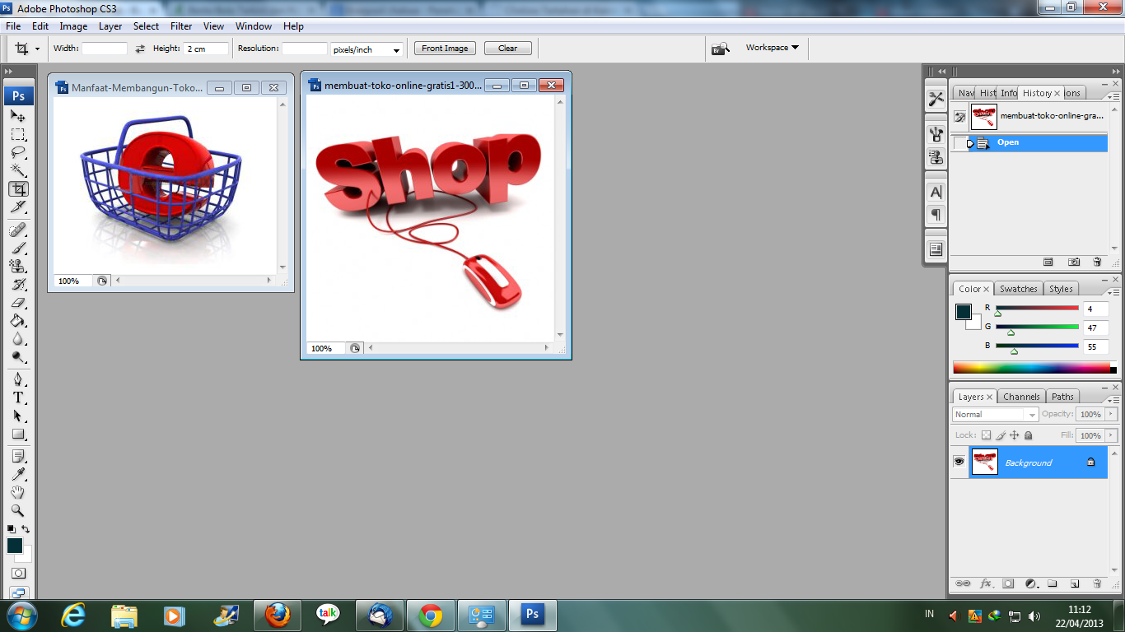This screenshot has height=632, width=1125.
Task: Select the Clone Stamp tool
Action: coord(17,266)
